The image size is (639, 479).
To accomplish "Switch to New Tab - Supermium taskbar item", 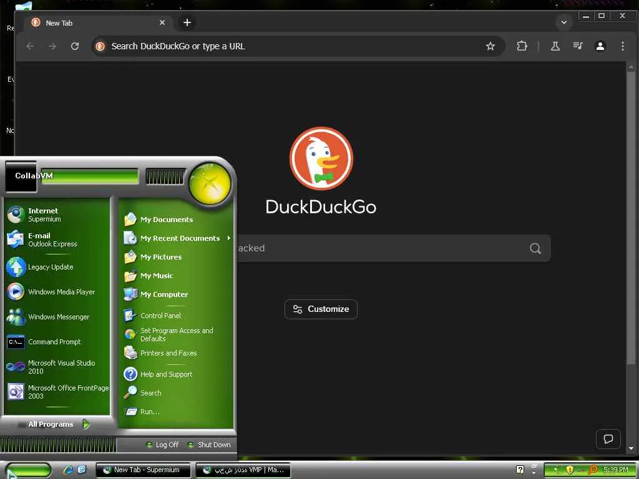I will click(x=143, y=470).
